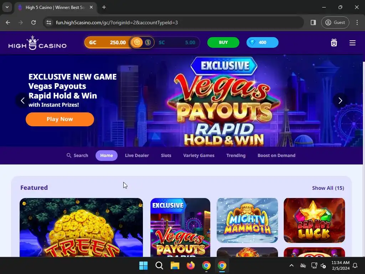Open the notifications bell
This screenshot has width=365, height=274.
[355, 265]
